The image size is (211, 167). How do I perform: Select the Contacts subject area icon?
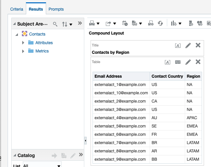point(25,34)
